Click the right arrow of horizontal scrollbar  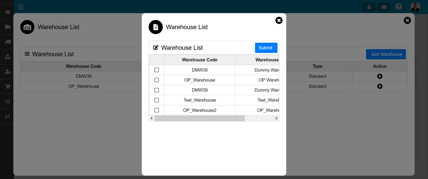276,118
